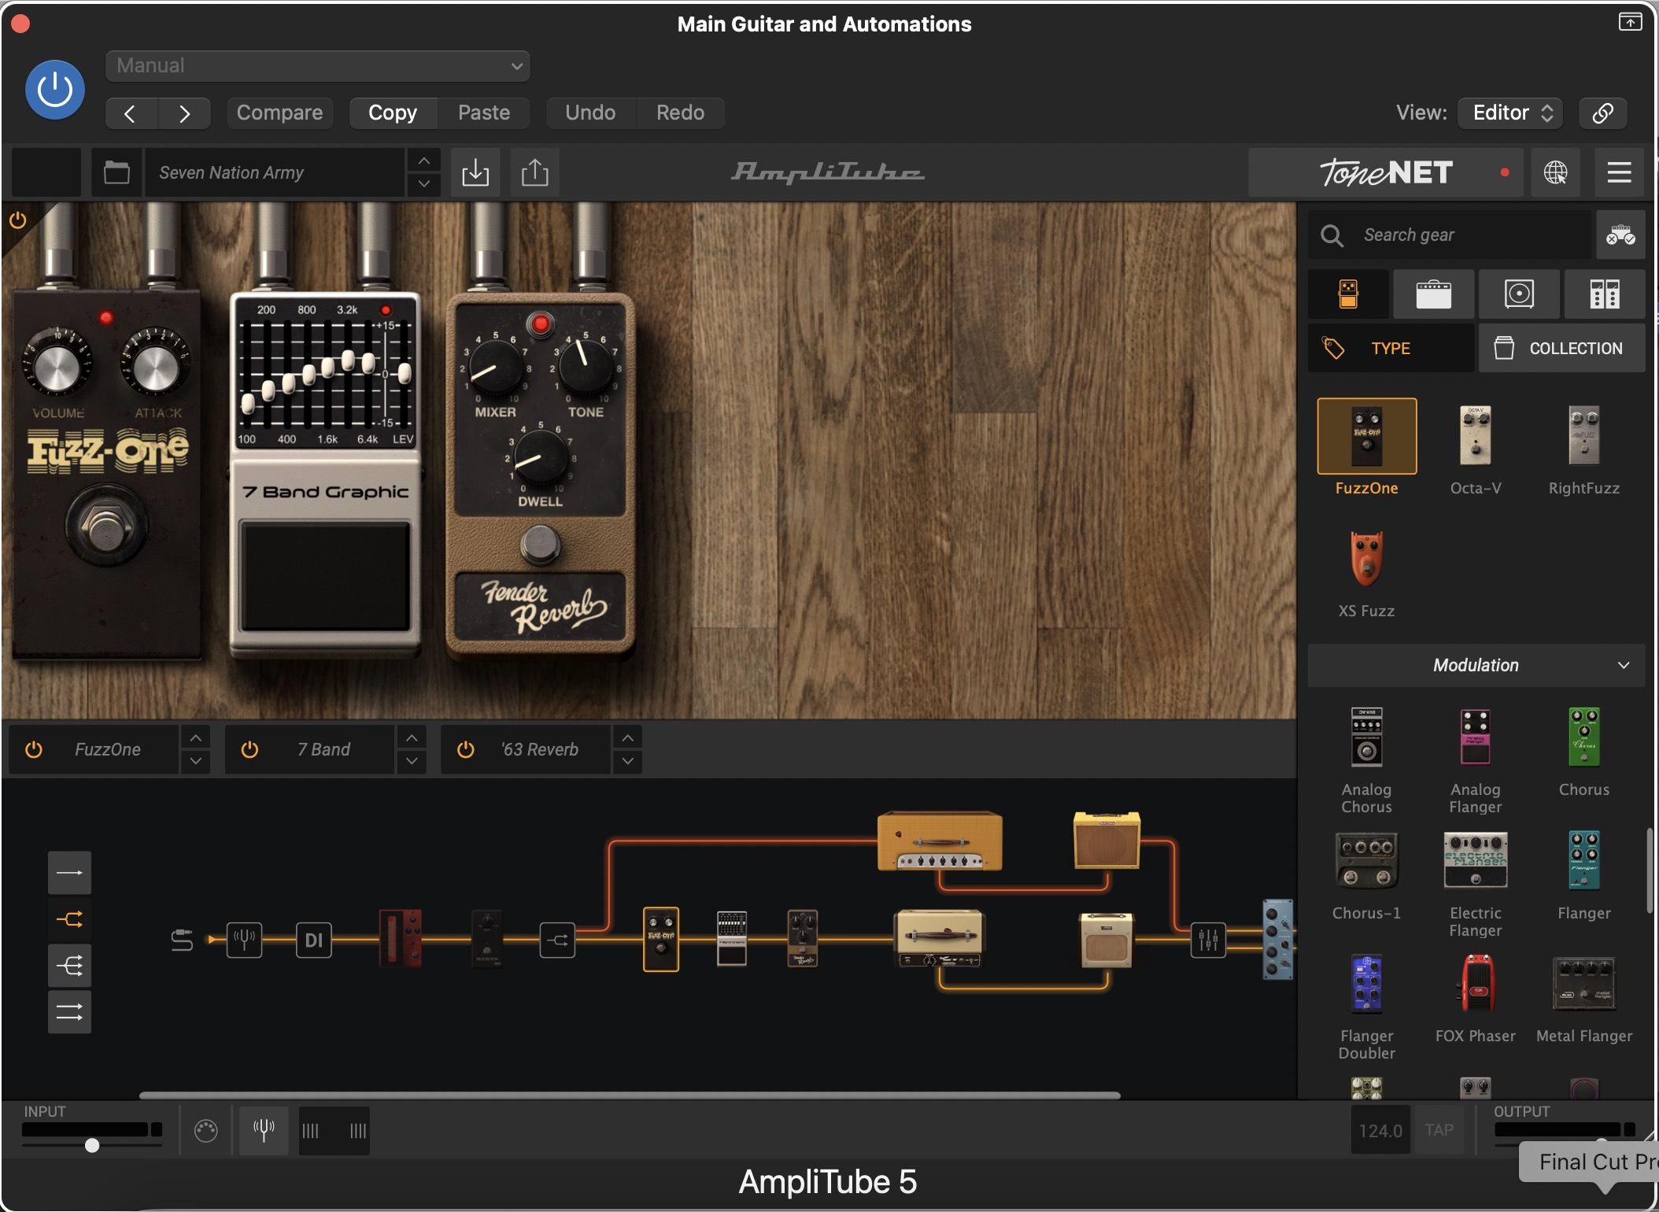1659x1212 pixels.
Task: Switch to the TYPE filter tab
Action: pyautogui.click(x=1391, y=348)
